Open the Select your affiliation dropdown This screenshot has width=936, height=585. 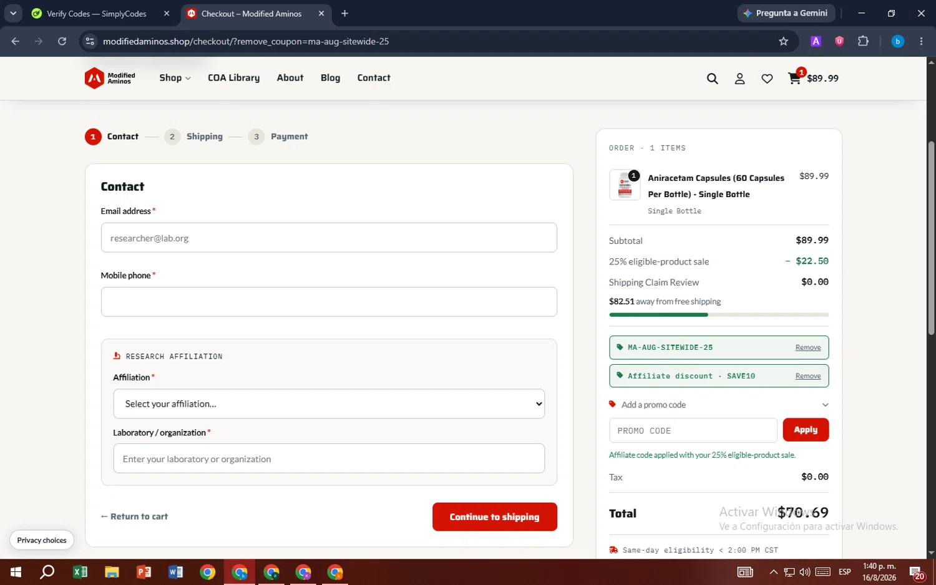(x=329, y=404)
